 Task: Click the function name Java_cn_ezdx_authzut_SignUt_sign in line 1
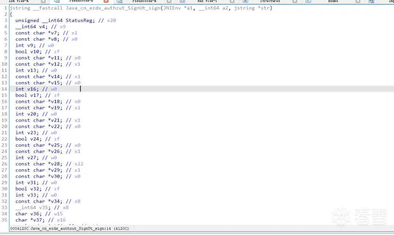(113, 8)
